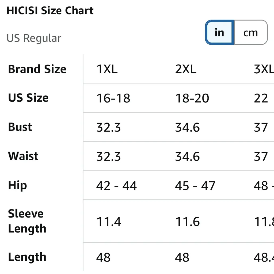Select the Hip row label
Viewport: 274px width, 274px height.
(x=17, y=185)
